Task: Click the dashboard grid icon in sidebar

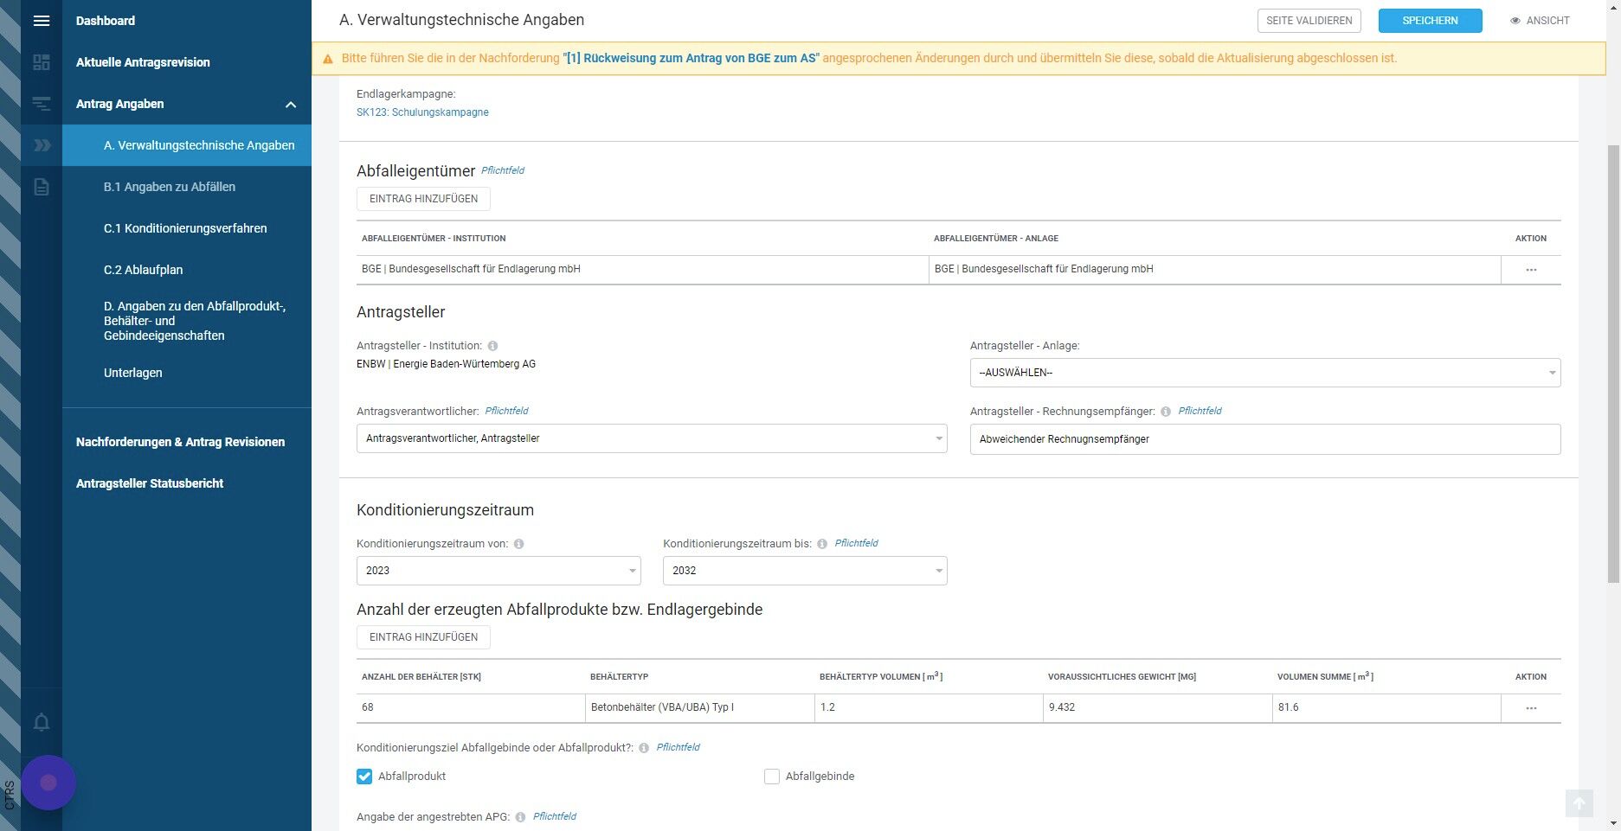Action: tap(41, 62)
